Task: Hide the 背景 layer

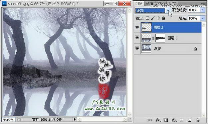Action: pyautogui.click(x=137, y=49)
